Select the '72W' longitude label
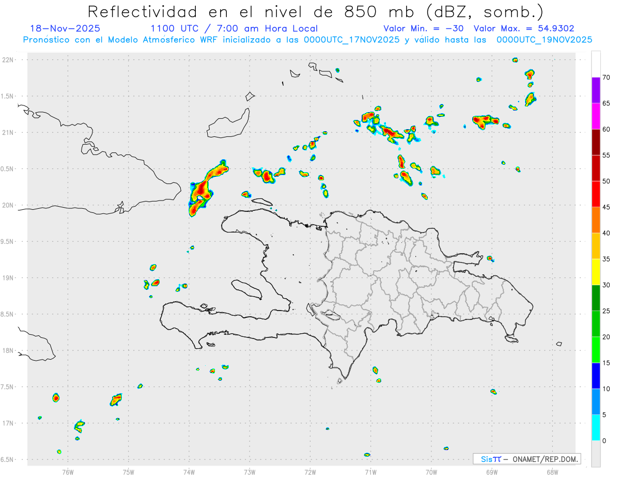620x479 pixels. click(x=310, y=471)
